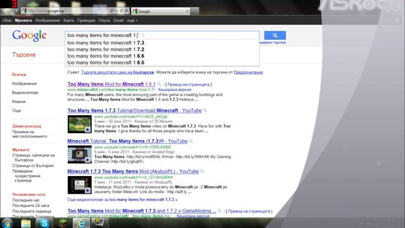Open 'Too Many Items 1.7.3 Tutorial/Download' YouTube result
Screen dimensions: 405x228
134,110
